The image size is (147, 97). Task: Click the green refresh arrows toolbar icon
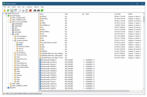click(8, 10)
